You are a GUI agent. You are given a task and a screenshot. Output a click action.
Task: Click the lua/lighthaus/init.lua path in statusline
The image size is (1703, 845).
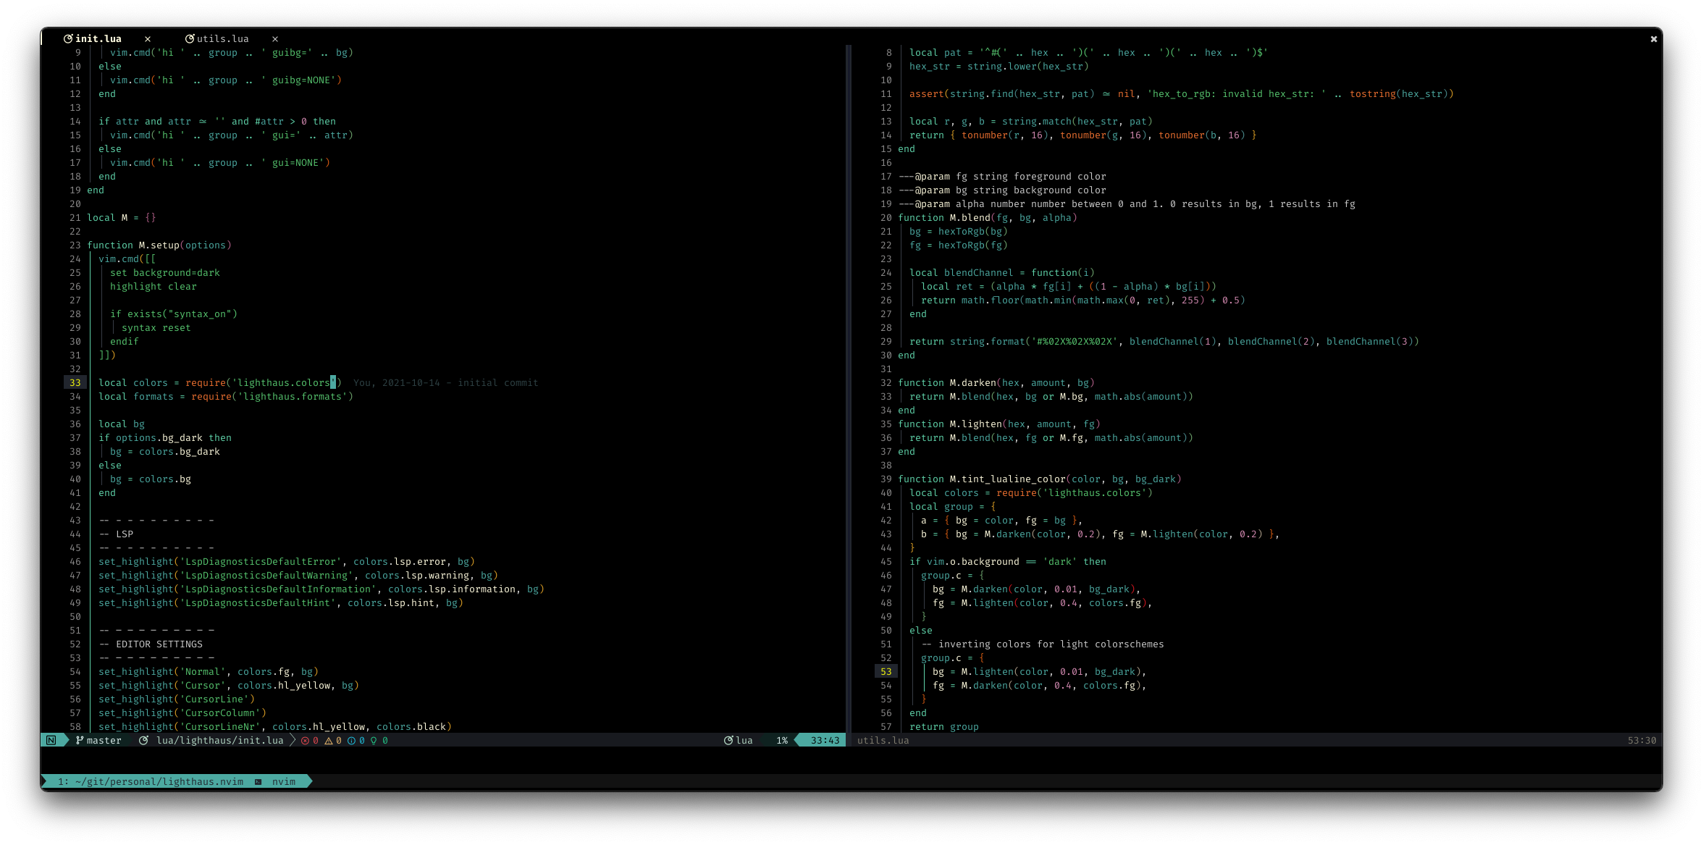coord(220,740)
